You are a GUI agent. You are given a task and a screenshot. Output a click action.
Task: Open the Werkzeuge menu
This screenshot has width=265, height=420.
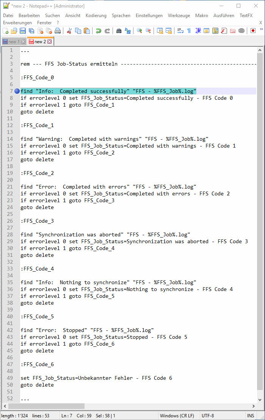179,16
